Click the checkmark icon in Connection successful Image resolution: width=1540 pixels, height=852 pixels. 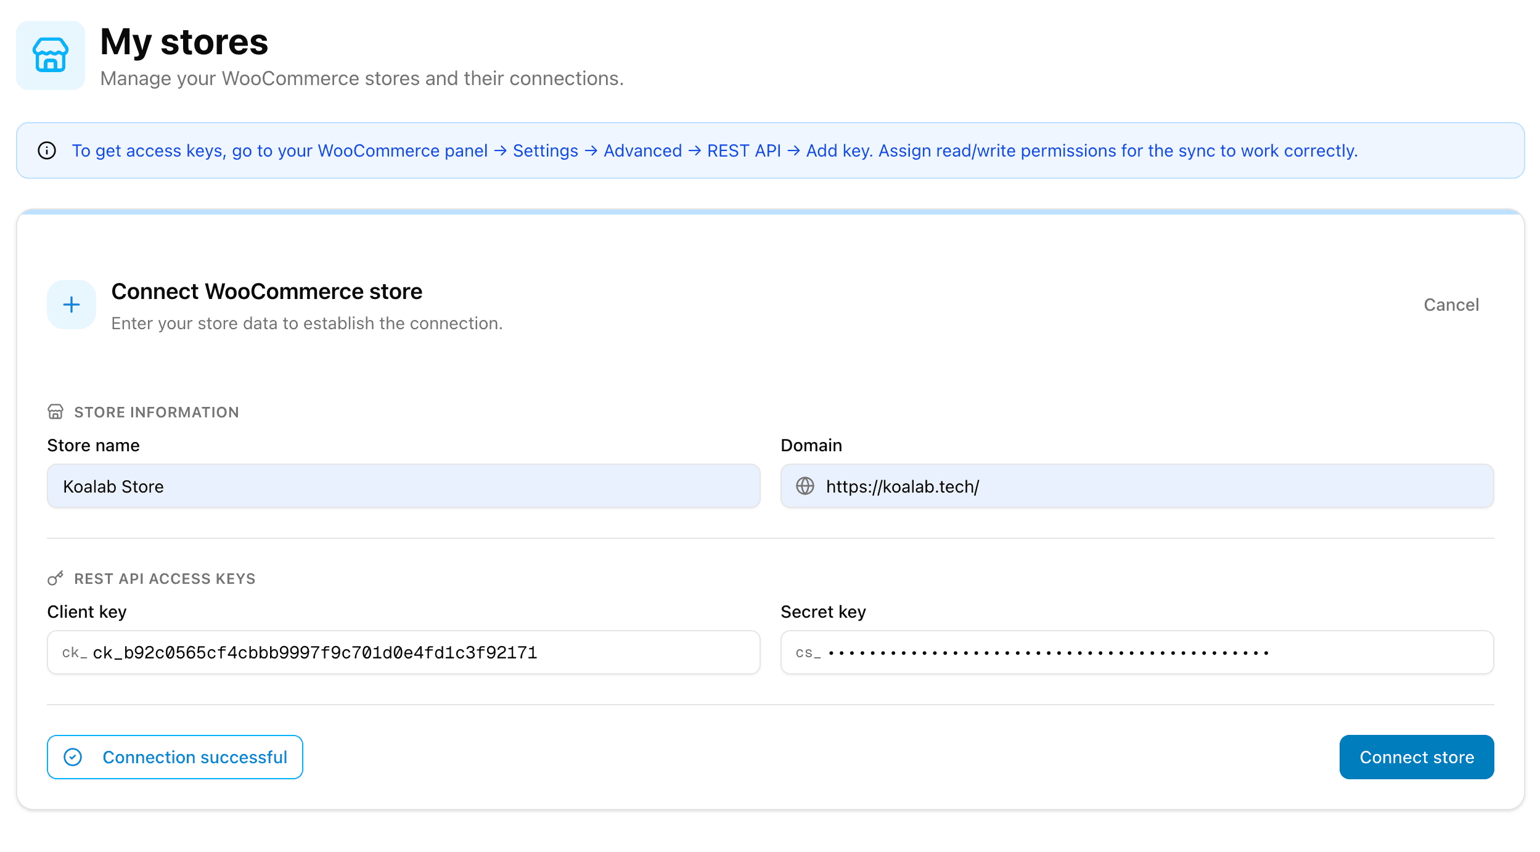73,757
